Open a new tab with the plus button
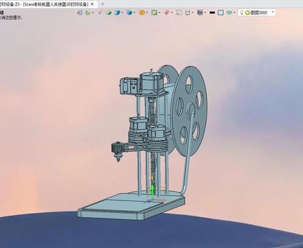Viewport: 303px width, 248px height. [x=103, y=4]
